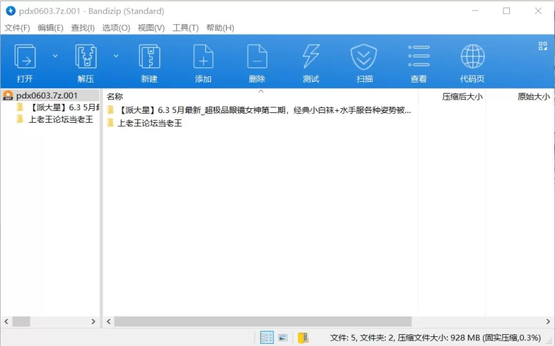Screen dimensions: 555x346
Task: Click the Open (打开) toolbar icon
Action: [x=25, y=57]
